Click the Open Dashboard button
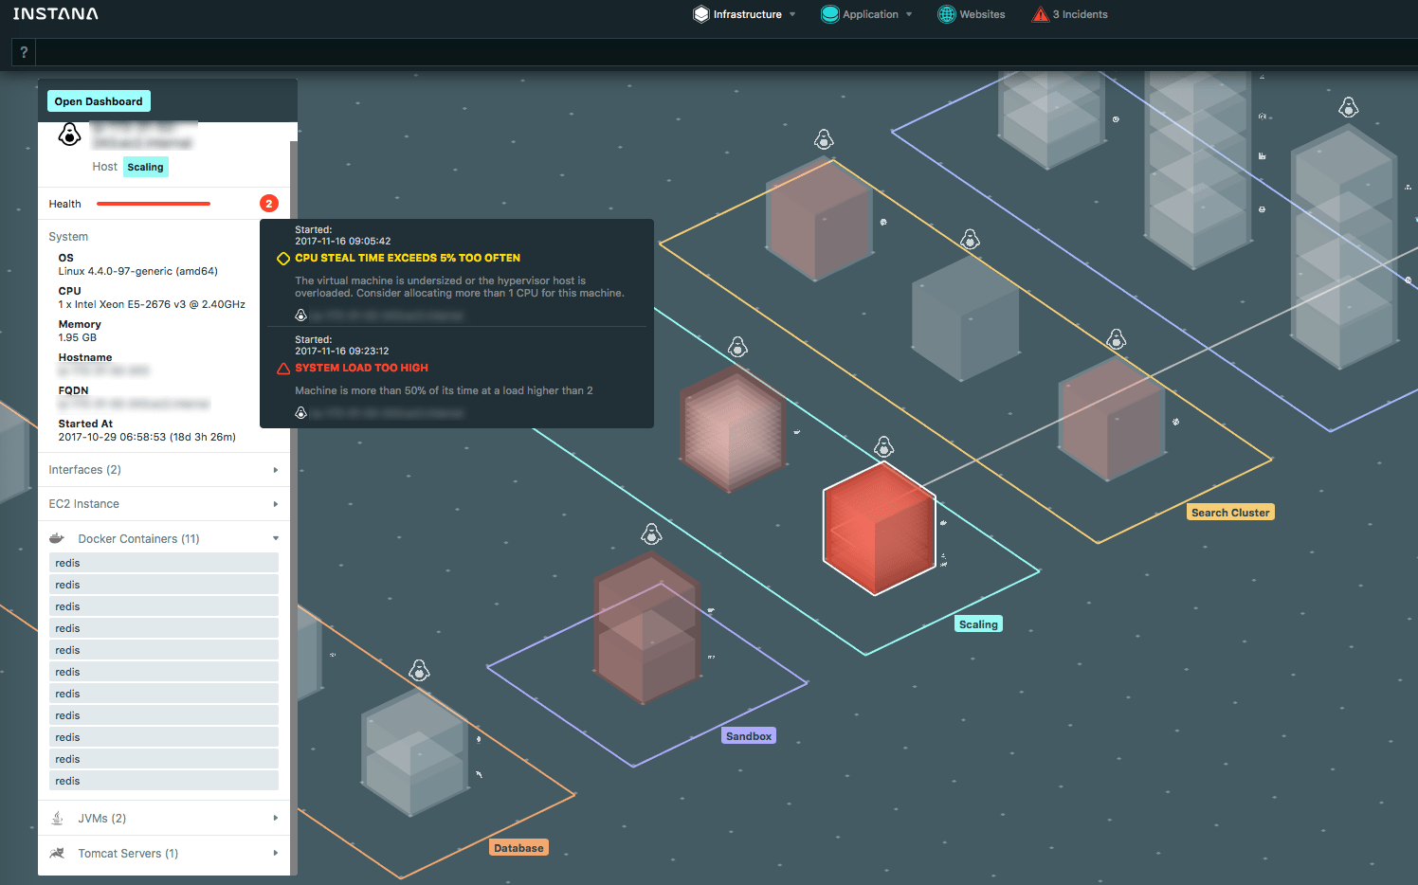Image resolution: width=1418 pixels, height=885 pixels. pos(99,101)
